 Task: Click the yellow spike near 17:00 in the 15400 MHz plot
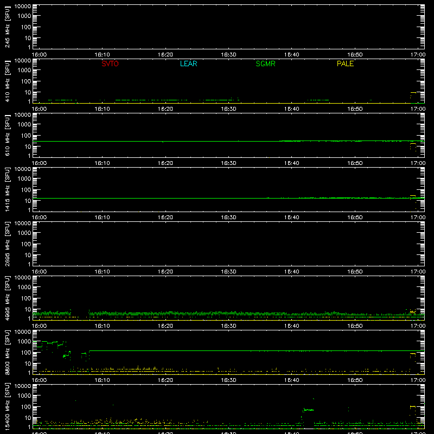[413, 406]
